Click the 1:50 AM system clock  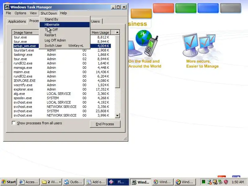pyautogui.click(x=238, y=182)
